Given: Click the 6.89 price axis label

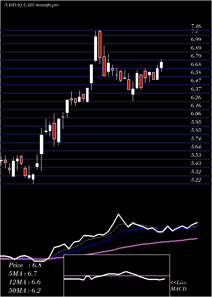Looking at the screenshot, I should (196, 48).
